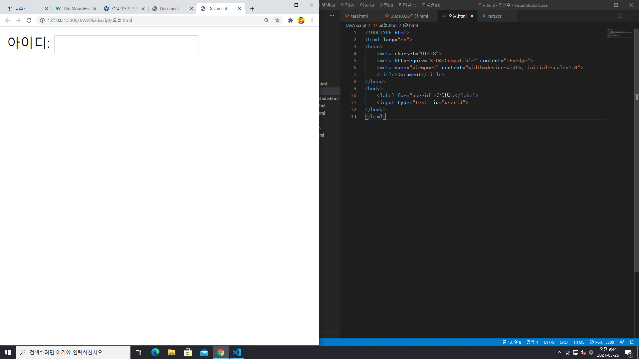Open the 터미널(T) menu

407,5
